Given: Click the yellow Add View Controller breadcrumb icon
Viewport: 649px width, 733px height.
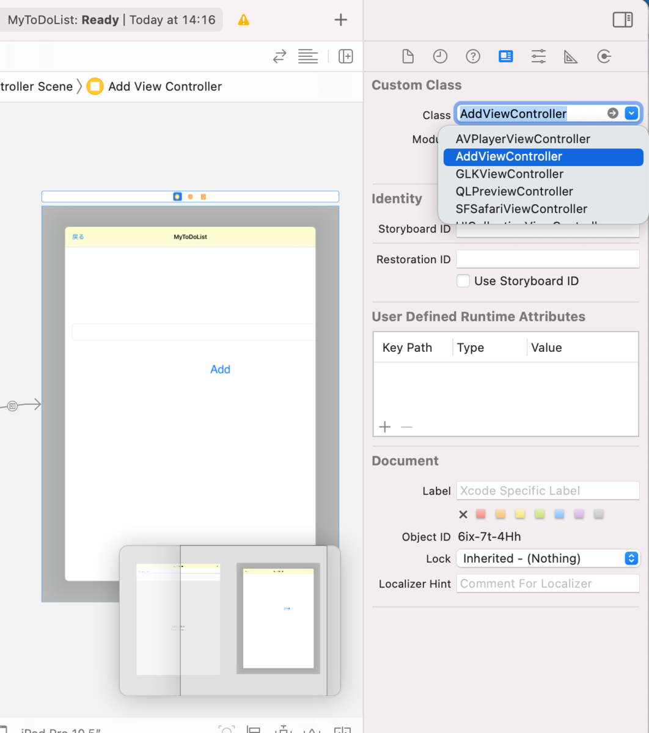Looking at the screenshot, I should 95,87.
